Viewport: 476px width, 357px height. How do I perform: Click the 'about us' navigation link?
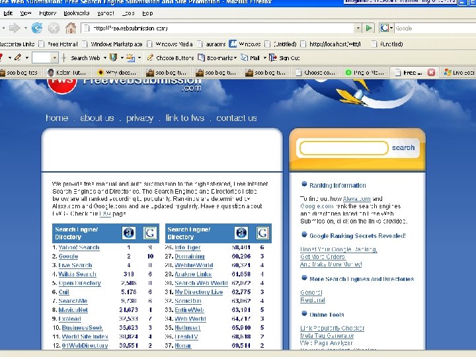97,118
